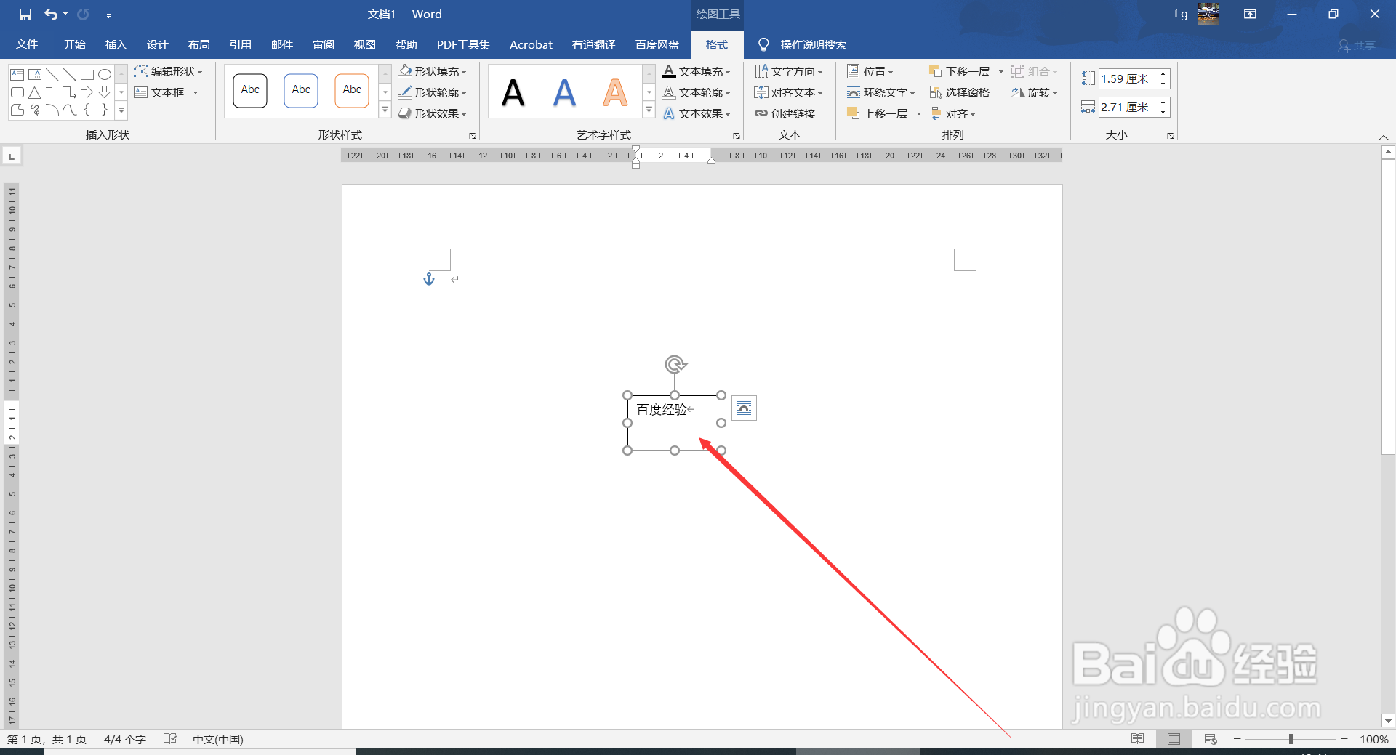Apply the orange Abc shape style
The image size is (1396, 755).
point(352,90)
